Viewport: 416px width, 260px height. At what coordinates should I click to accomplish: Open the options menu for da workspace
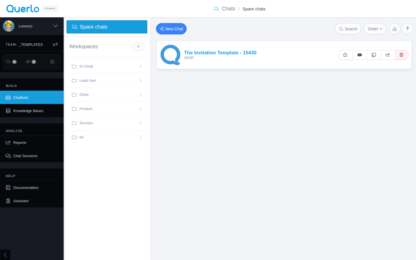141,137
